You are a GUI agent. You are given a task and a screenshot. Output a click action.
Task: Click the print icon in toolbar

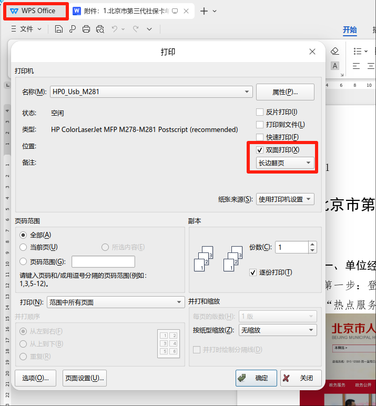pos(86,29)
